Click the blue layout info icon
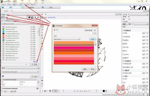The height and width of the screenshot is (96, 150). (x=3, y=76)
